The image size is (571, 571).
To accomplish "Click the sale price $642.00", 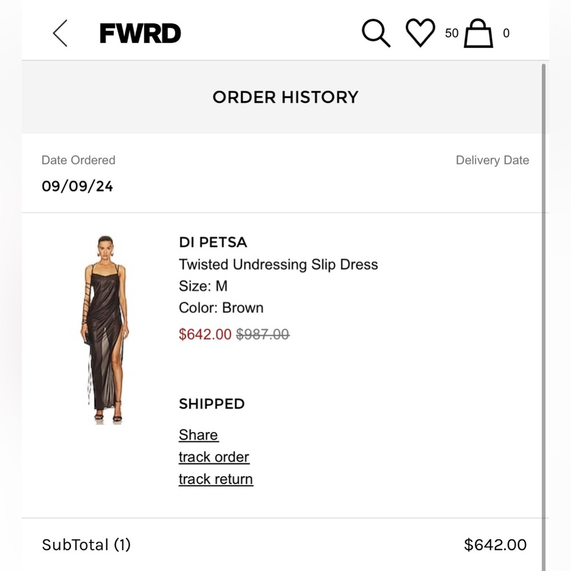I will tap(205, 335).
